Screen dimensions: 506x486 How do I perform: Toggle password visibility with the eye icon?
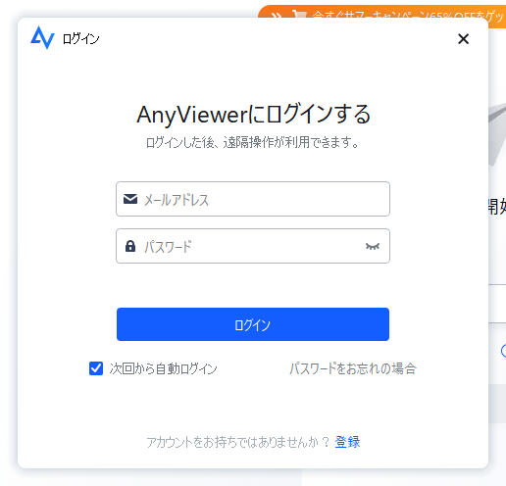(373, 246)
